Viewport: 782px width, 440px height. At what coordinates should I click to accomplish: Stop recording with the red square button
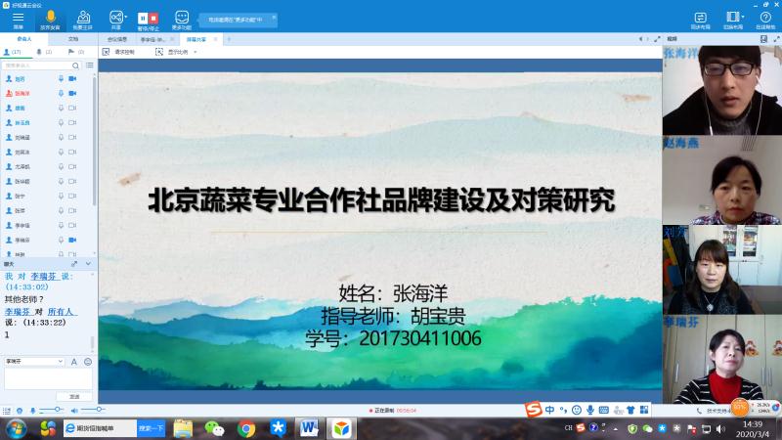(x=153, y=18)
